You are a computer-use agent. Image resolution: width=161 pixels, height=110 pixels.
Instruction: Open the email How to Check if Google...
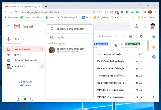point(120,68)
